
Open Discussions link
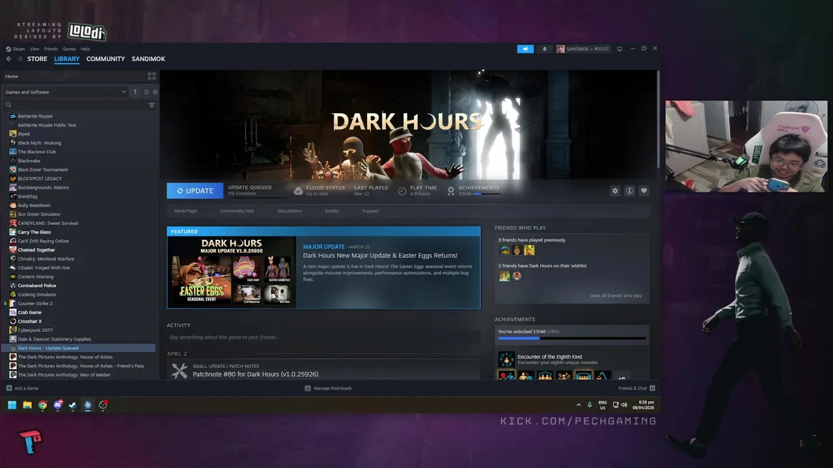tap(290, 211)
